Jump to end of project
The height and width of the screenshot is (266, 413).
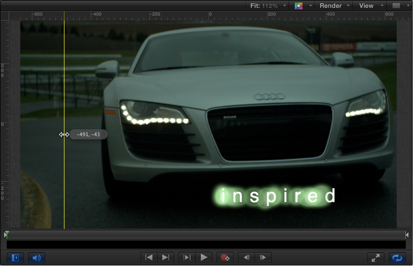(165, 257)
